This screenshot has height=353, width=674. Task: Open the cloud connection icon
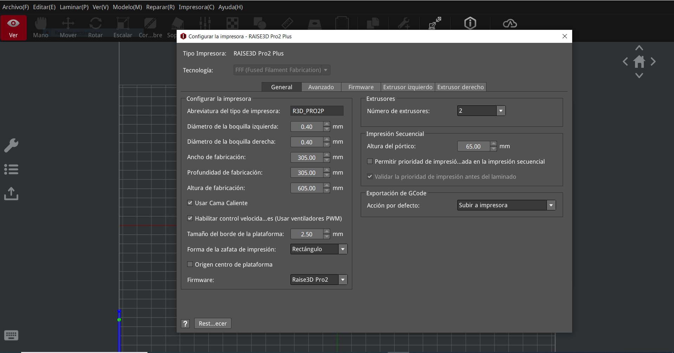[510, 24]
